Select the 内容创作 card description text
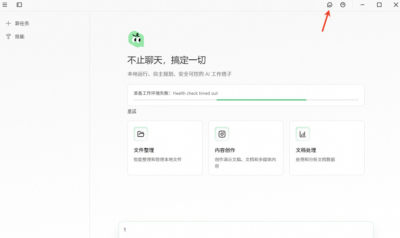 [245, 163]
